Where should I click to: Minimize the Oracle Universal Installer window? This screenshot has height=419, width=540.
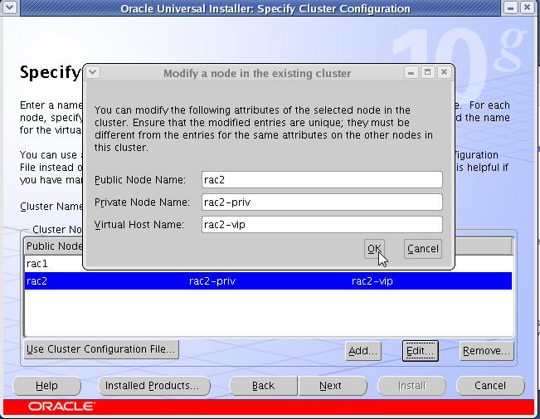tap(511, 7)
